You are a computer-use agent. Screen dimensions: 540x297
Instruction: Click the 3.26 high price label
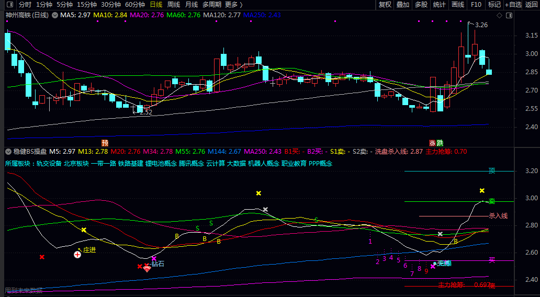pyautogui.click(x=481, y=25)
